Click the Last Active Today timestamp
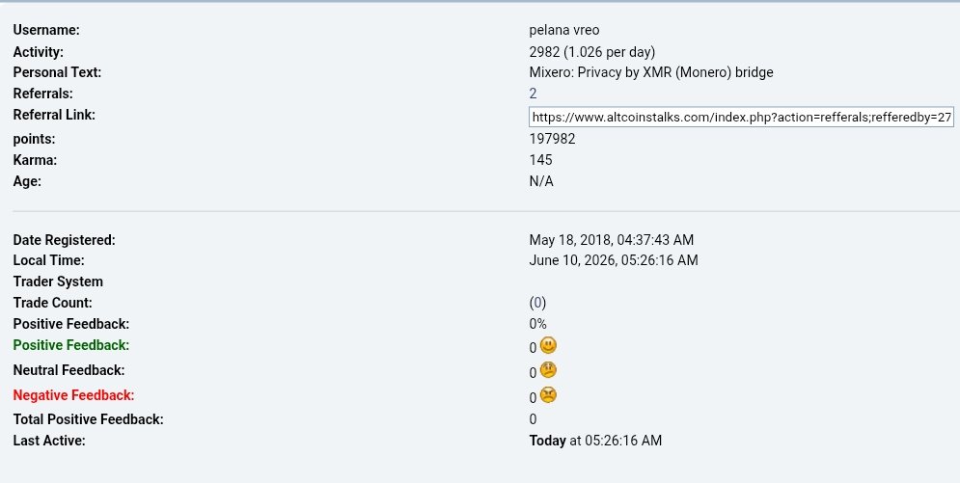 (595, 441)
